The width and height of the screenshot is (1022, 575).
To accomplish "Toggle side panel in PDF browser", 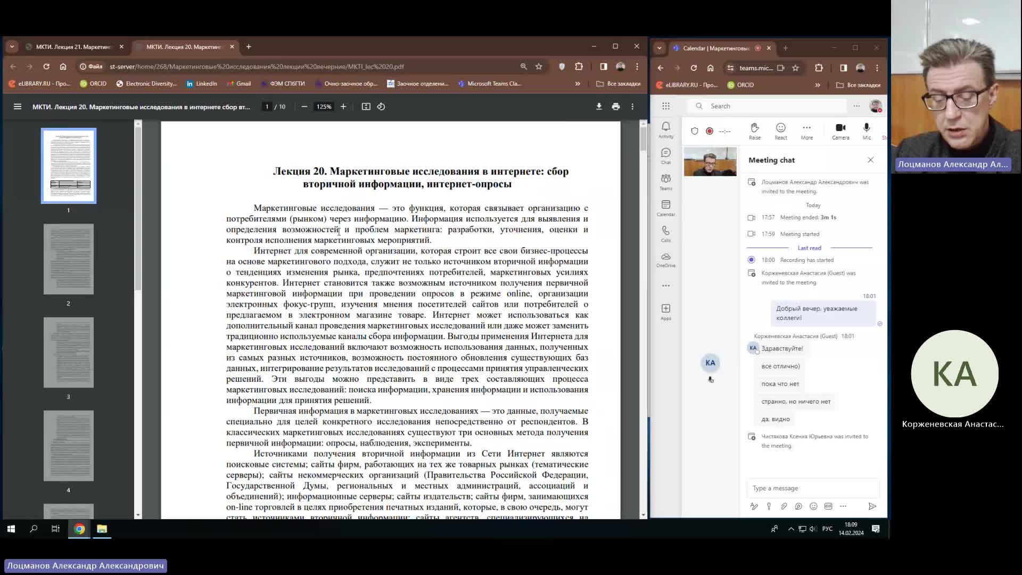I will coord(604,67).
